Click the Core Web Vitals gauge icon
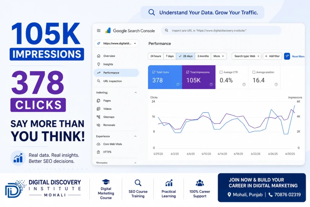The width and height of the screenshot is (310, 207). click(x=98, y=144)
